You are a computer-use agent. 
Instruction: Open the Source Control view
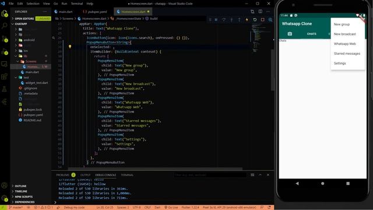pos(5,38)
